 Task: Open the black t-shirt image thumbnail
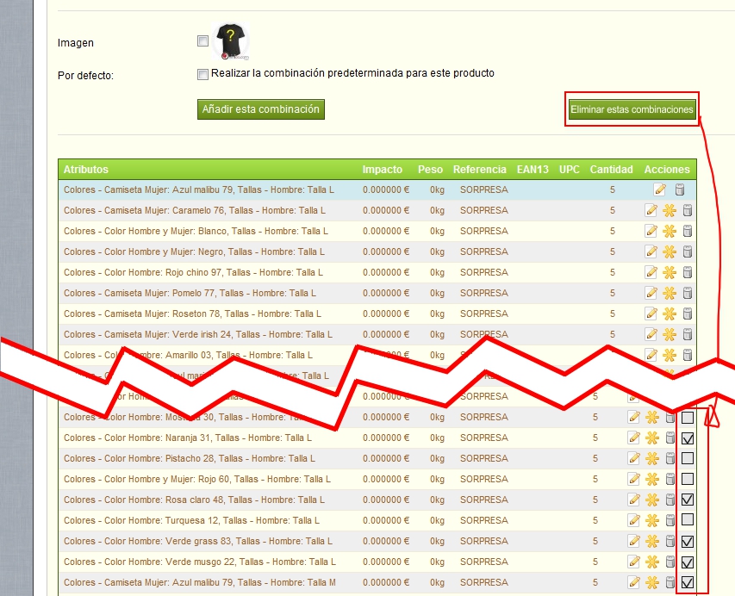coord(230,41)
